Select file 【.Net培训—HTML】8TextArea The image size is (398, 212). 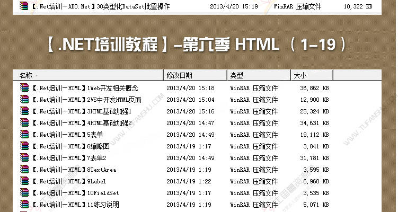74,170
